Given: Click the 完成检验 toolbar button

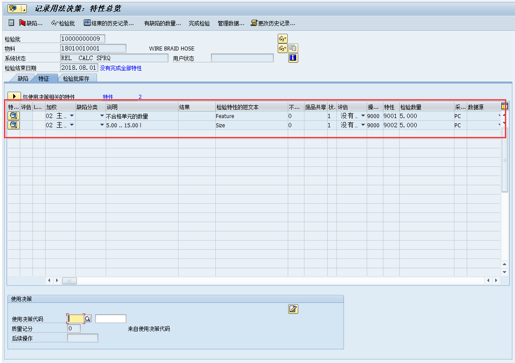Looking at the screenshot, I should pos(199,23).
